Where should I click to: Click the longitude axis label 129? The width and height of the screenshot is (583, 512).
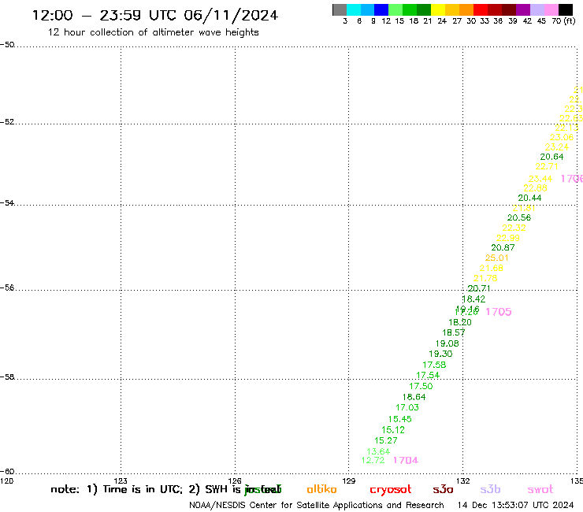349,480
